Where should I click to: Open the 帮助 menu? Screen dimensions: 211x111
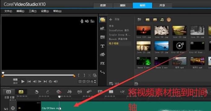pos(57,11)
